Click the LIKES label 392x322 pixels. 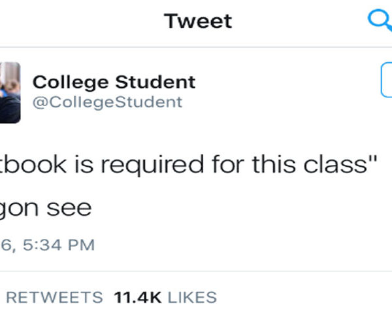[192, 298]
